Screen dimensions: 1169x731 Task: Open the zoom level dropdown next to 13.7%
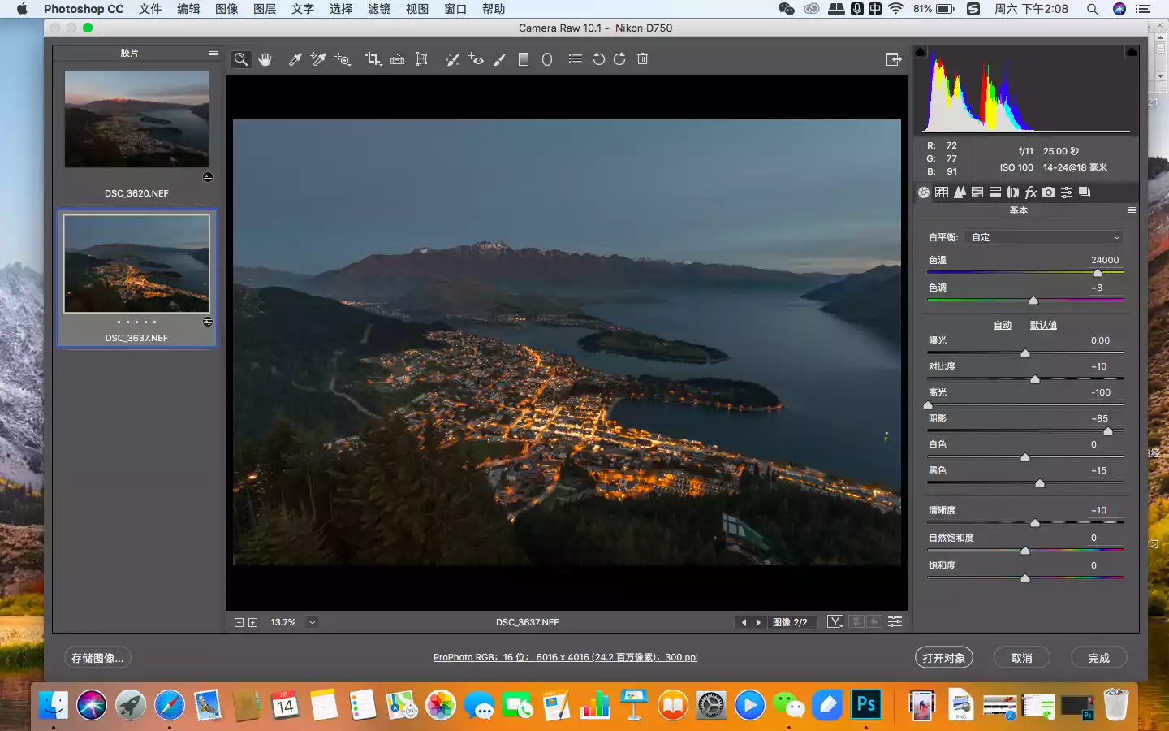click(x=312, y=622)
